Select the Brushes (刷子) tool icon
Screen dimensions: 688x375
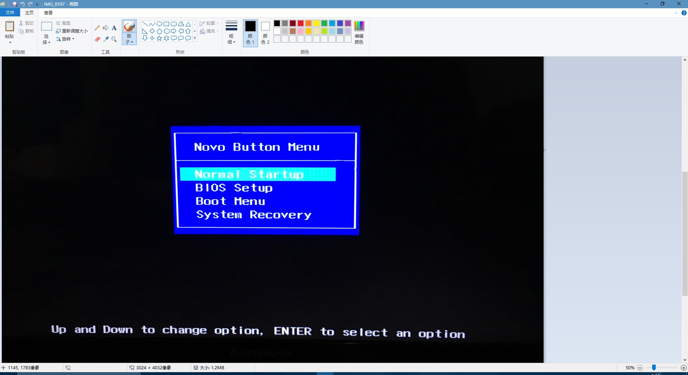[x=129, y=26]
